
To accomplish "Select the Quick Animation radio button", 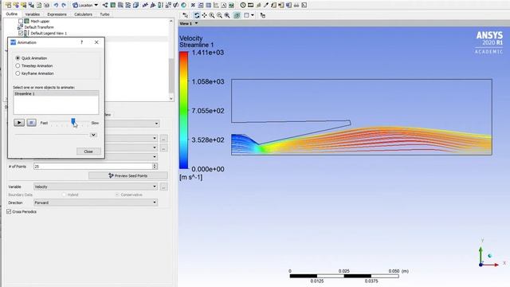I will pos(18,58).
